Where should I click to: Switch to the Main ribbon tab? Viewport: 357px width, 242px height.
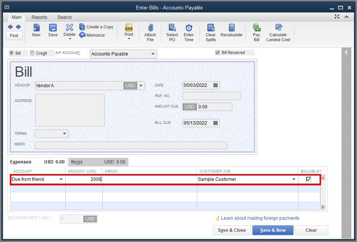pyautogui.click(x=17, y=17)
